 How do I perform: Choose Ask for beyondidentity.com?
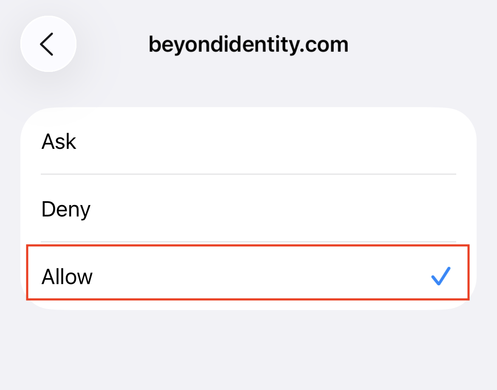248,141
